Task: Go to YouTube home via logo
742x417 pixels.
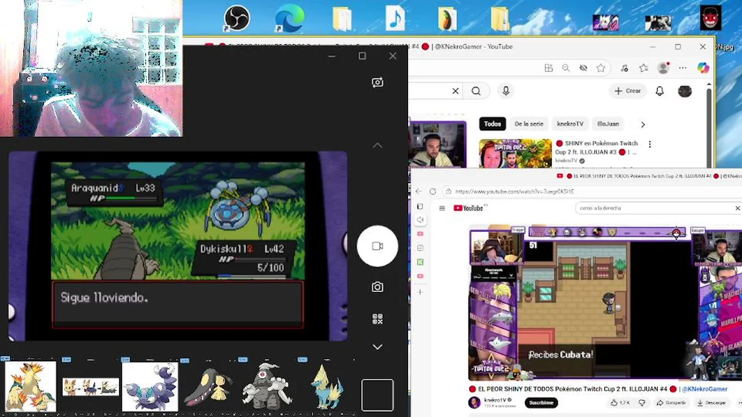Action: click(470, 208)
